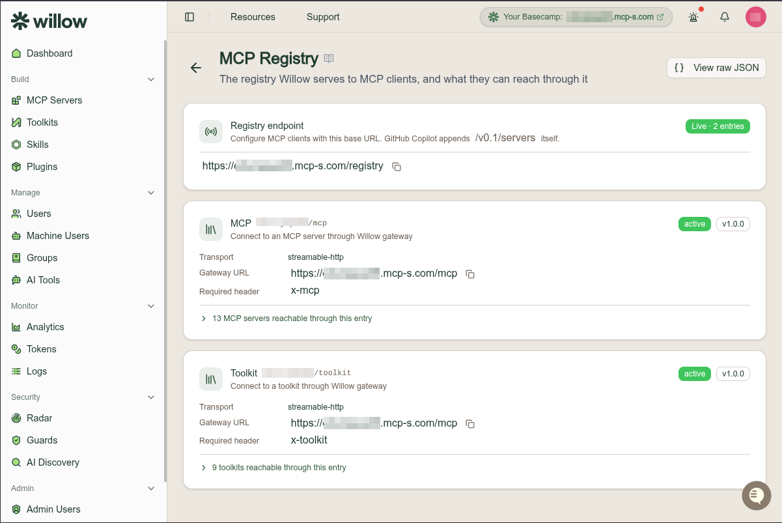Copy the MCP entry Gateway URL
The width and height of the screenshot is (782, 523).
(470, 274)
